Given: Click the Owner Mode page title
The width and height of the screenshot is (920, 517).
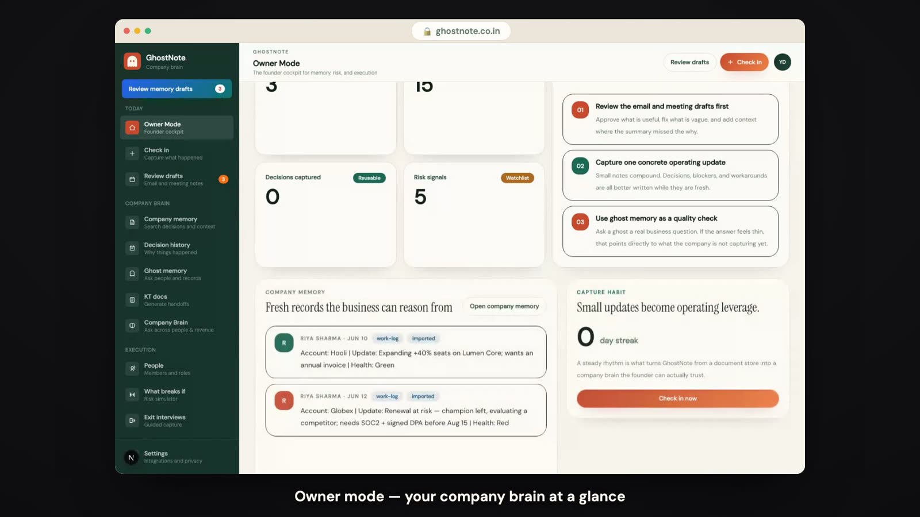Looking at the screenshot, I should tap(277, 63).
